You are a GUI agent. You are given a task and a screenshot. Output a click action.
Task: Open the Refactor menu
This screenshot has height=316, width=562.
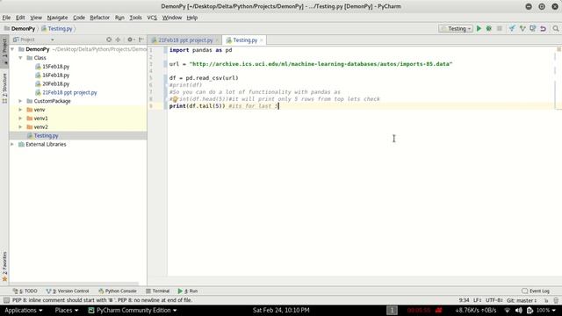pyautogui.click(x=99, y=18)
